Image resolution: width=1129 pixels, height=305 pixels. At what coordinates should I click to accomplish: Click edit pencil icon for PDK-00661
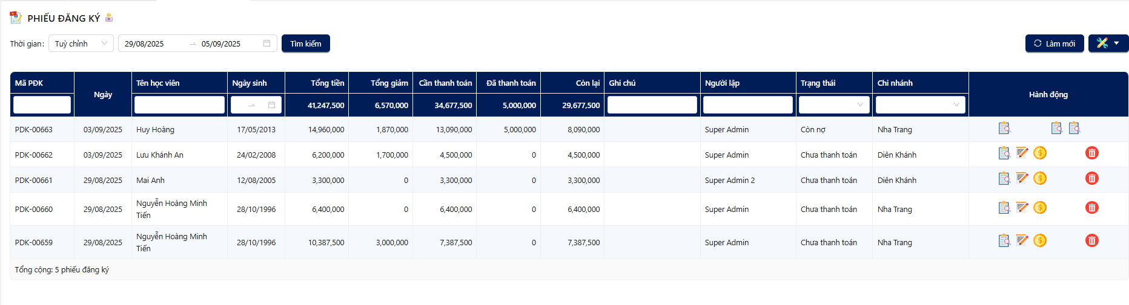pos(1022,178)
